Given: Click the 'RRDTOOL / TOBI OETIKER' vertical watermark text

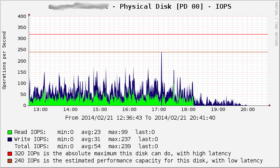Looking at the screenshot, I should coord(276,24).
